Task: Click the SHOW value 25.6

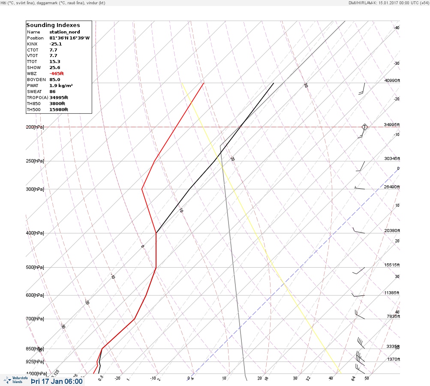Action: pyautogui.click(x=55, y=67)
